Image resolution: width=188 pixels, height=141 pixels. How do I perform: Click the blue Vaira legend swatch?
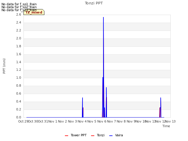pos(111,136)
